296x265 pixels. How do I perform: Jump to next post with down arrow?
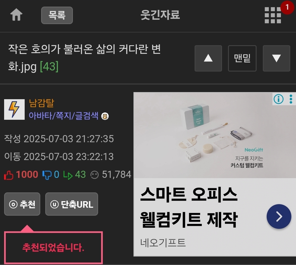tap(276, 58)
